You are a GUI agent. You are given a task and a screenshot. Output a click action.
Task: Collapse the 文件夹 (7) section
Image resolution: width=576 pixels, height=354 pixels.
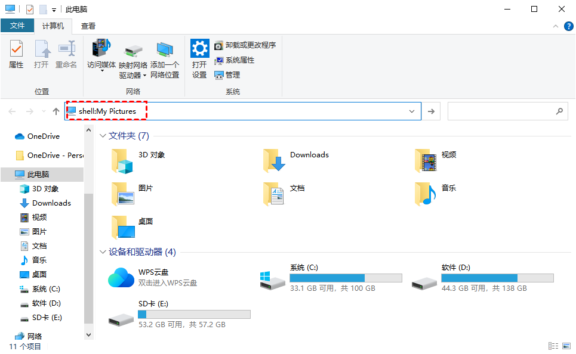103,136
